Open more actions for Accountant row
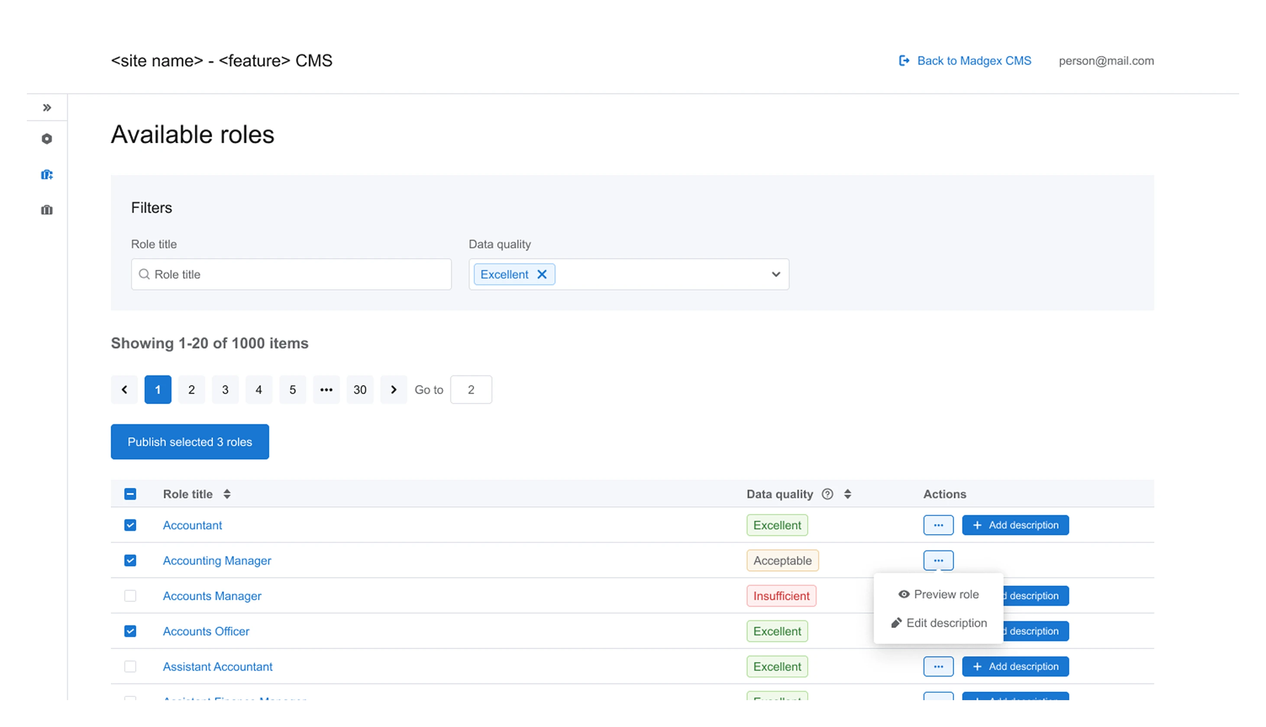 pyautogui.click(x=938, y=525)
